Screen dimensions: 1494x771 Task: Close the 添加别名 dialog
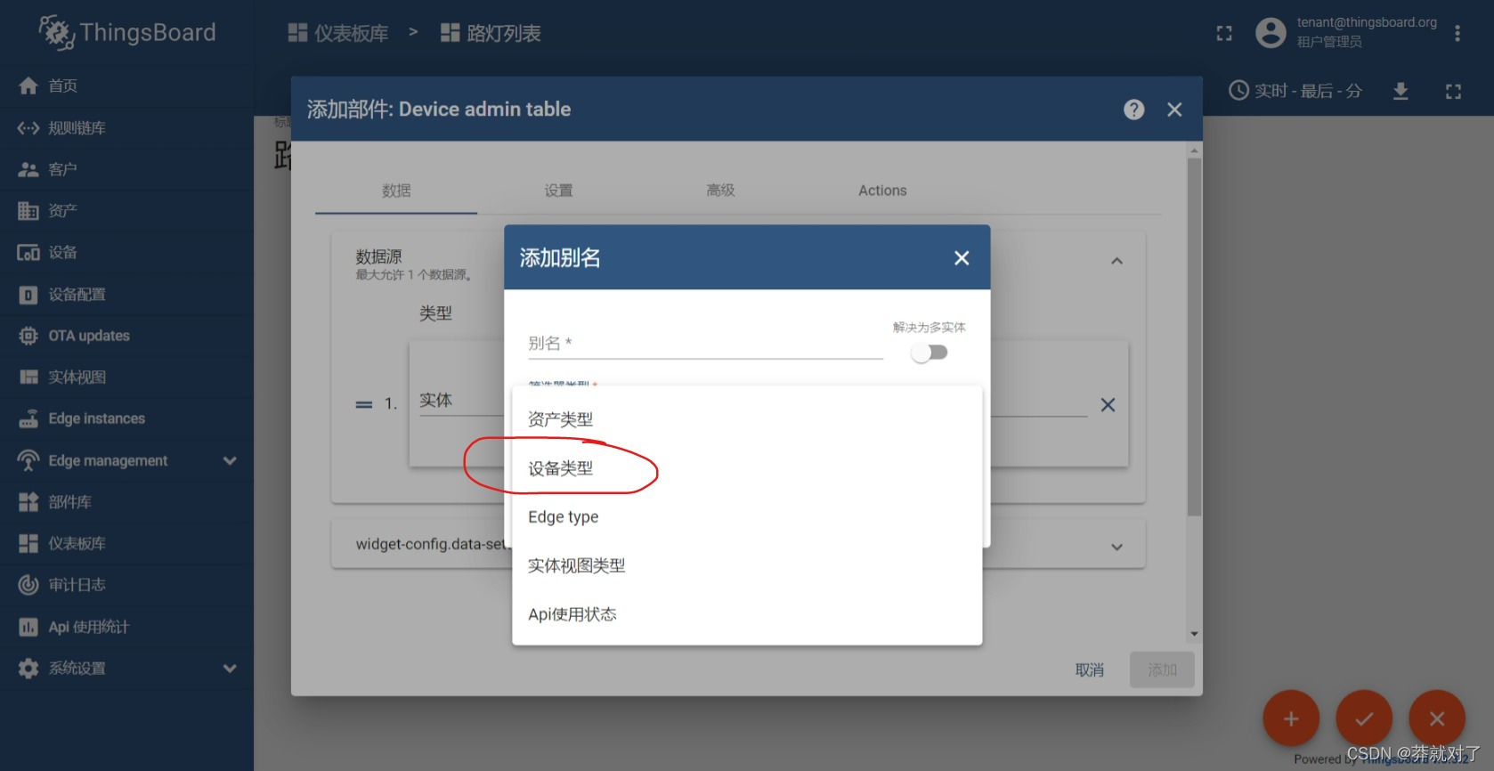[962, 258]
